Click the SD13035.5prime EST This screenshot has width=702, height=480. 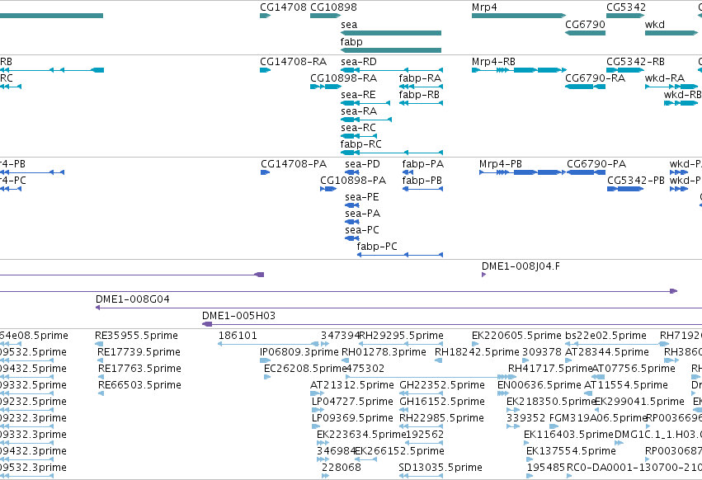(x=421, y=476)
